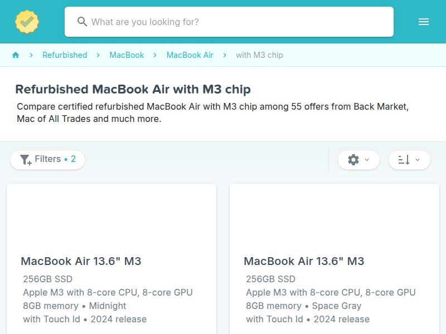
Task: Click '8GB memory • Midnight' spec text
Action: [75, 306]
